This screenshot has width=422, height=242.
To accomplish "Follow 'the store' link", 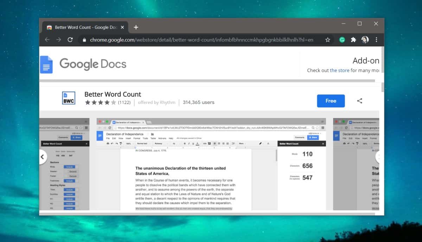I will point(339,70).
